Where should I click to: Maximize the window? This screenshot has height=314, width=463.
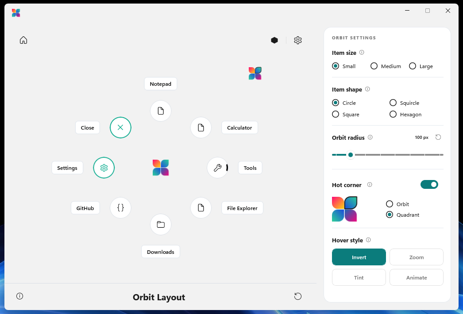427,11
